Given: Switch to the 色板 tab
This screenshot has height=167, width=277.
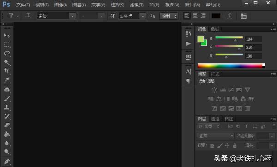Looking at the screenshot, I should pyautogui.click(x=215, y=29).
